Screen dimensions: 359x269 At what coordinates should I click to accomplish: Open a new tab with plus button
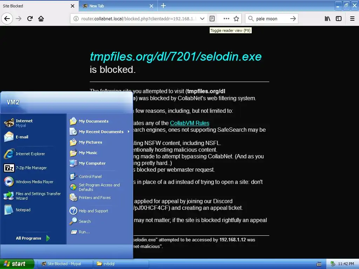pyautogui.click(x=163, y=6)
